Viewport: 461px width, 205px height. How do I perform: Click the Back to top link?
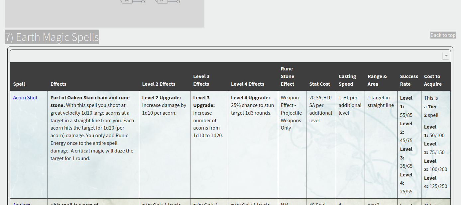pyautogui.click(x=443, y=35)
